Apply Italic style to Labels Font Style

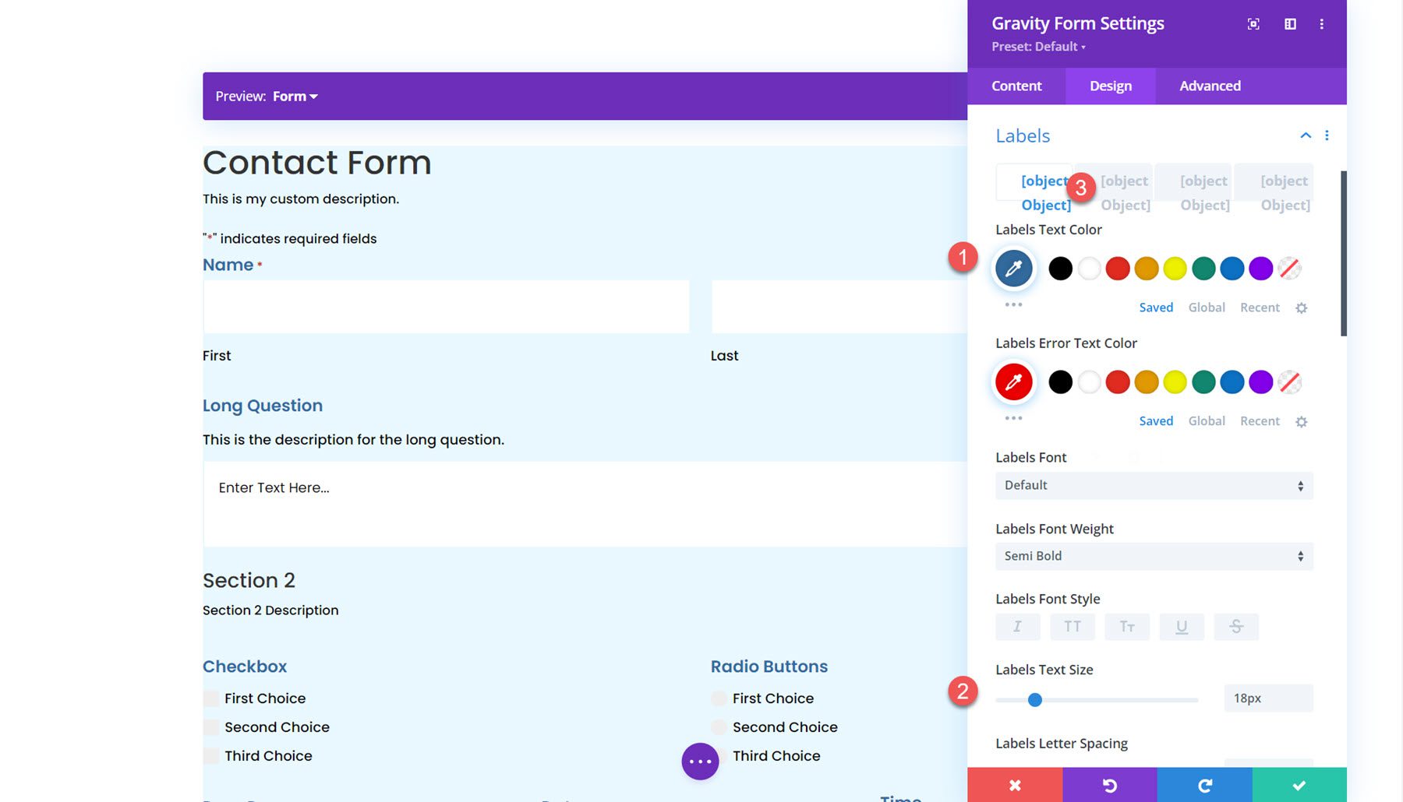[x=1017, y=626]
